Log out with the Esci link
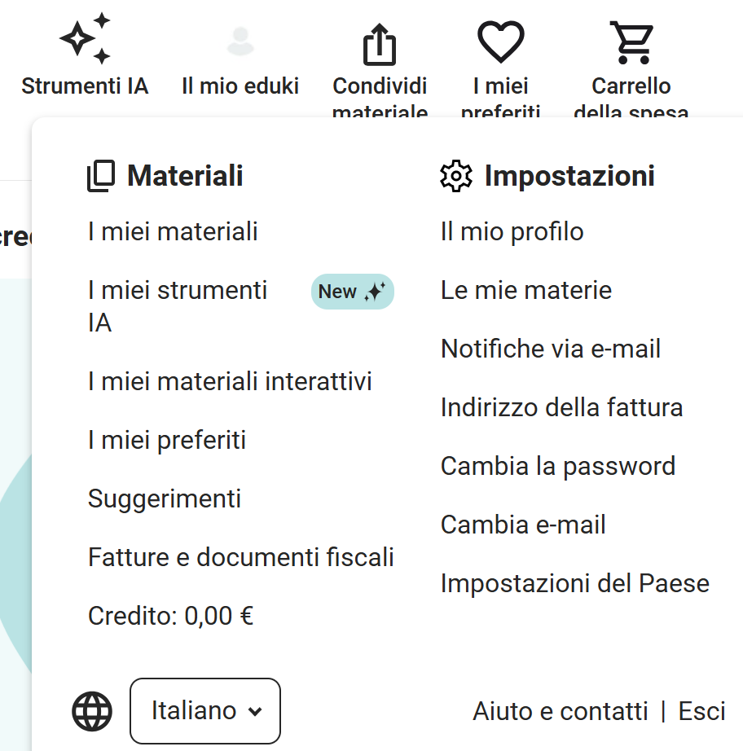Viewport: 743px width, 751px height. coord(701,711)
